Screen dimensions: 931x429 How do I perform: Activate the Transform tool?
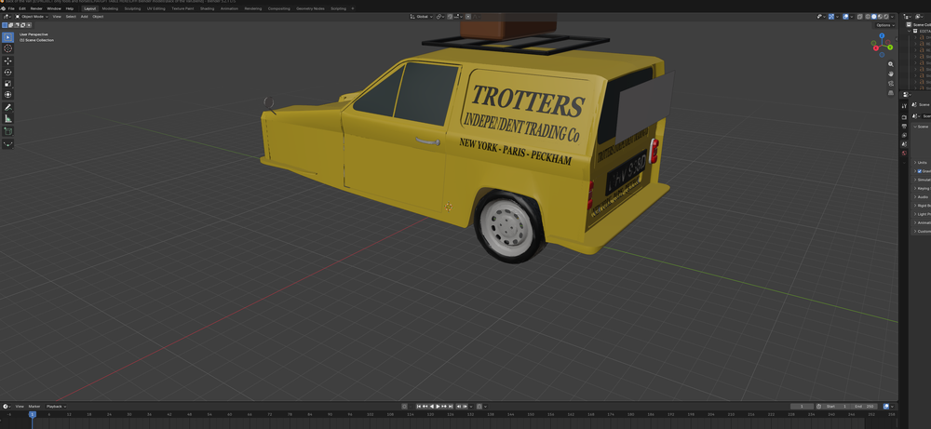pos(7,95)
